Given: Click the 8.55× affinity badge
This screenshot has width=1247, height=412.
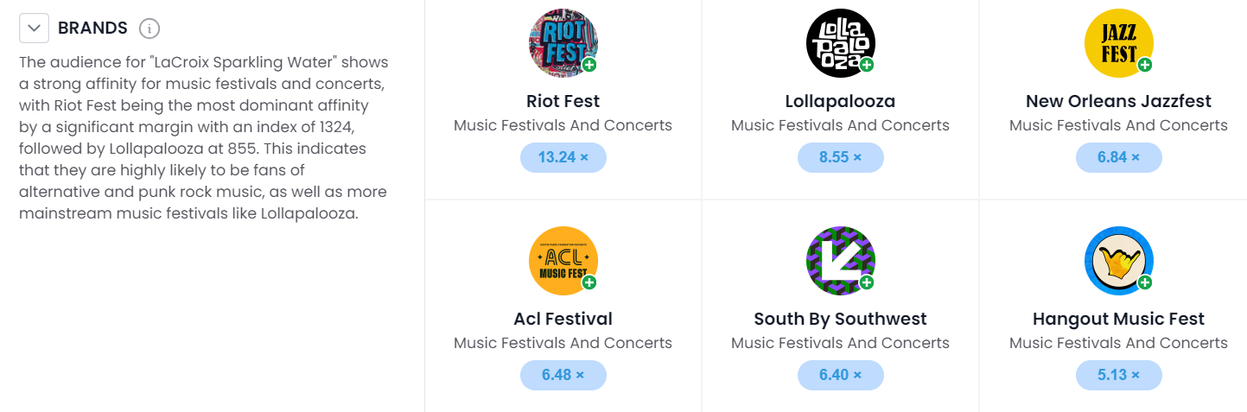Looking at the screenshot, I should [840, 158].
